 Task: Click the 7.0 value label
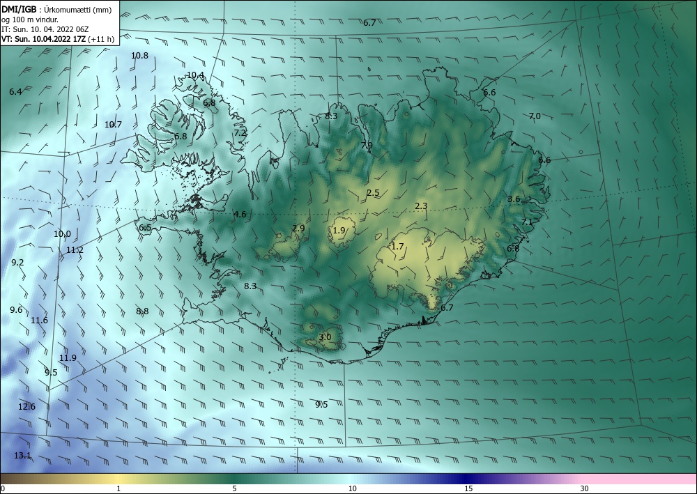[x=535, y=116]
